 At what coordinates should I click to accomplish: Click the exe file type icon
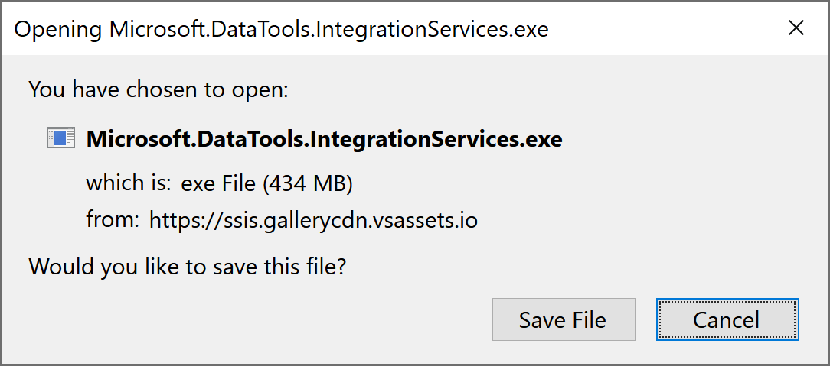[61, 138]
